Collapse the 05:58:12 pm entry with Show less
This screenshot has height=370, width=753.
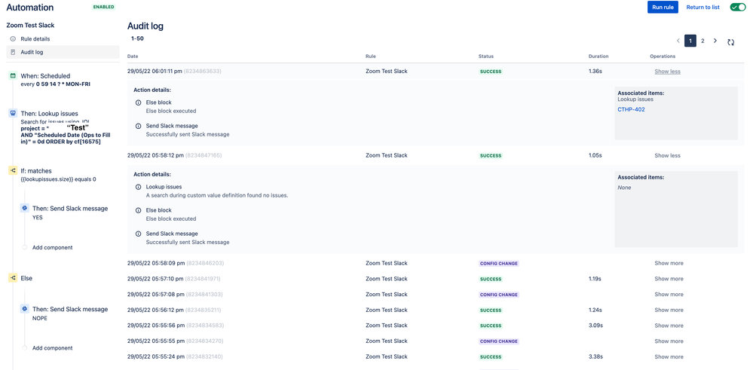pyautogui.click(x=667, y=155)
